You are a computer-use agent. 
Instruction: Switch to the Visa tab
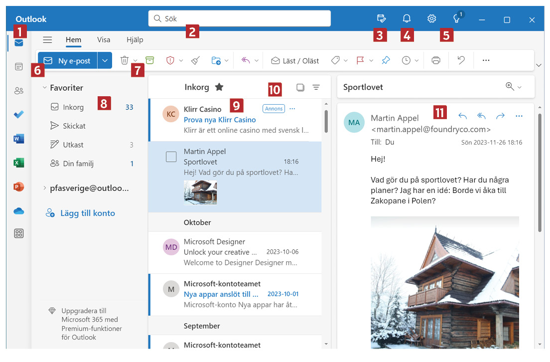104,40
